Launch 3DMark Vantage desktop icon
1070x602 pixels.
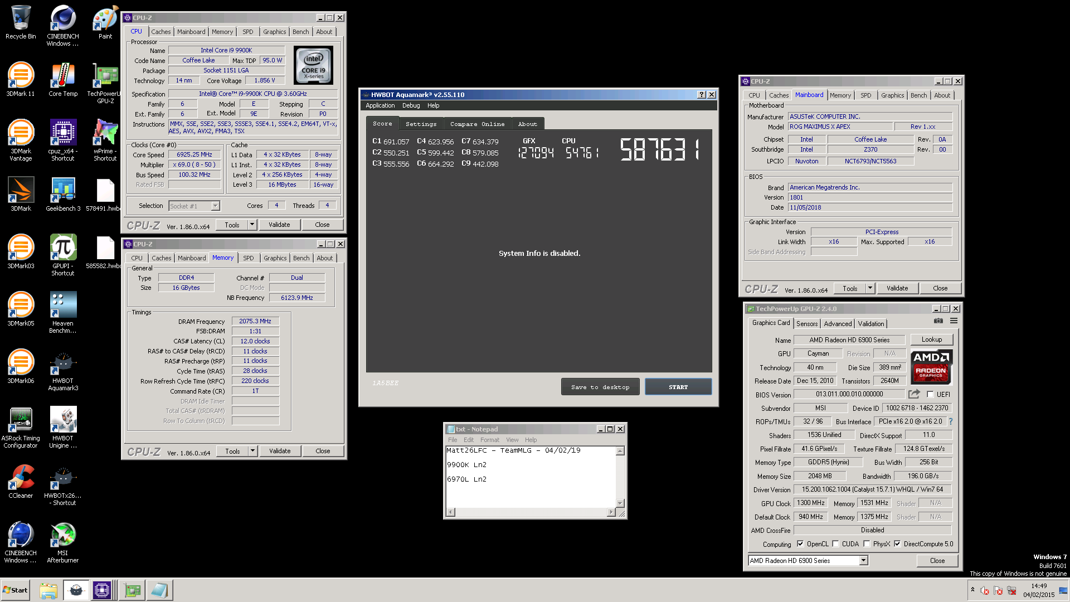click(21, 140)
